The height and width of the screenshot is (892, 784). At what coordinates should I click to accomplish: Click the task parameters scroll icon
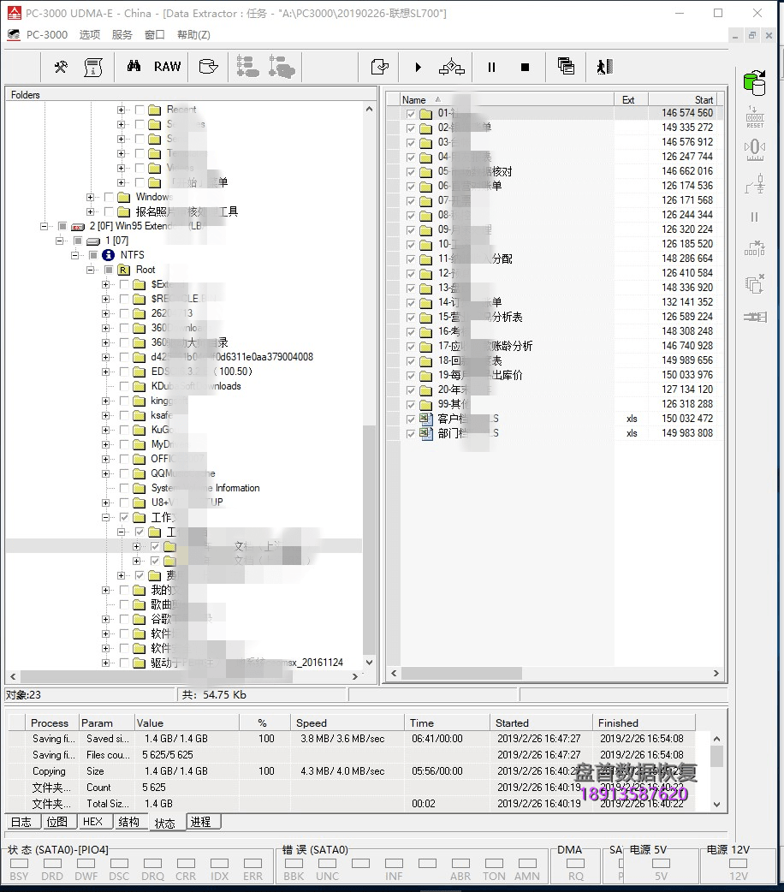93,67
